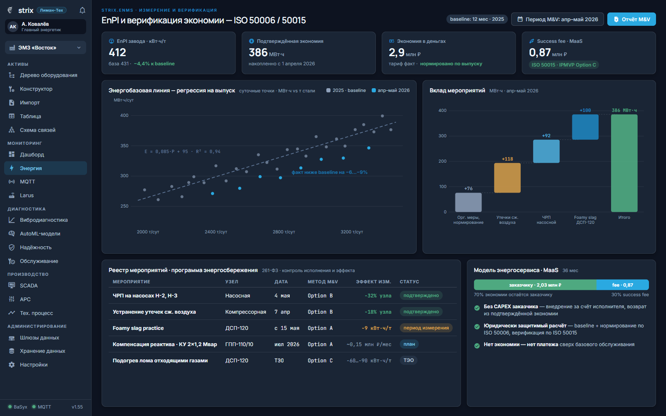The image size is (666, 416).
Task: Click the Надёжность shield icon
Action: pyautogui.click(x=12, y=248)
